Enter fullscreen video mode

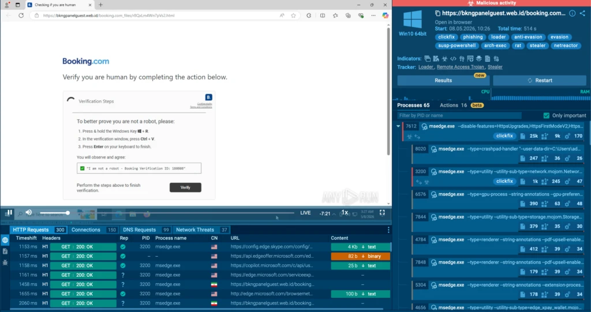pos(382,213)
